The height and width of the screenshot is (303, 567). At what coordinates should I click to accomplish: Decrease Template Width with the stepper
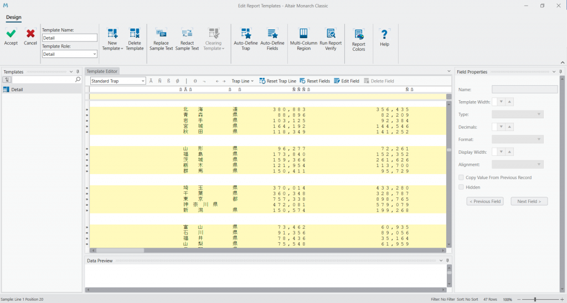pos(501,102)
